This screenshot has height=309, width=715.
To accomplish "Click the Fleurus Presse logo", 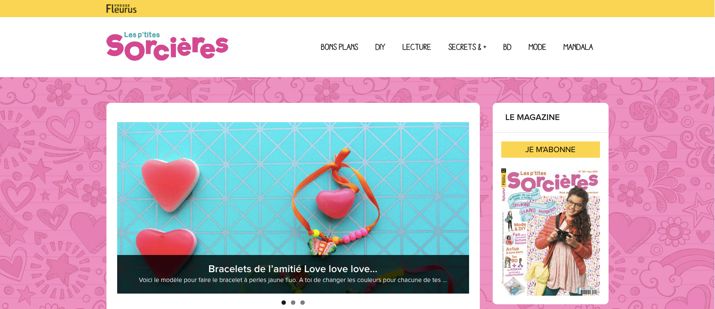I will 121,9.
